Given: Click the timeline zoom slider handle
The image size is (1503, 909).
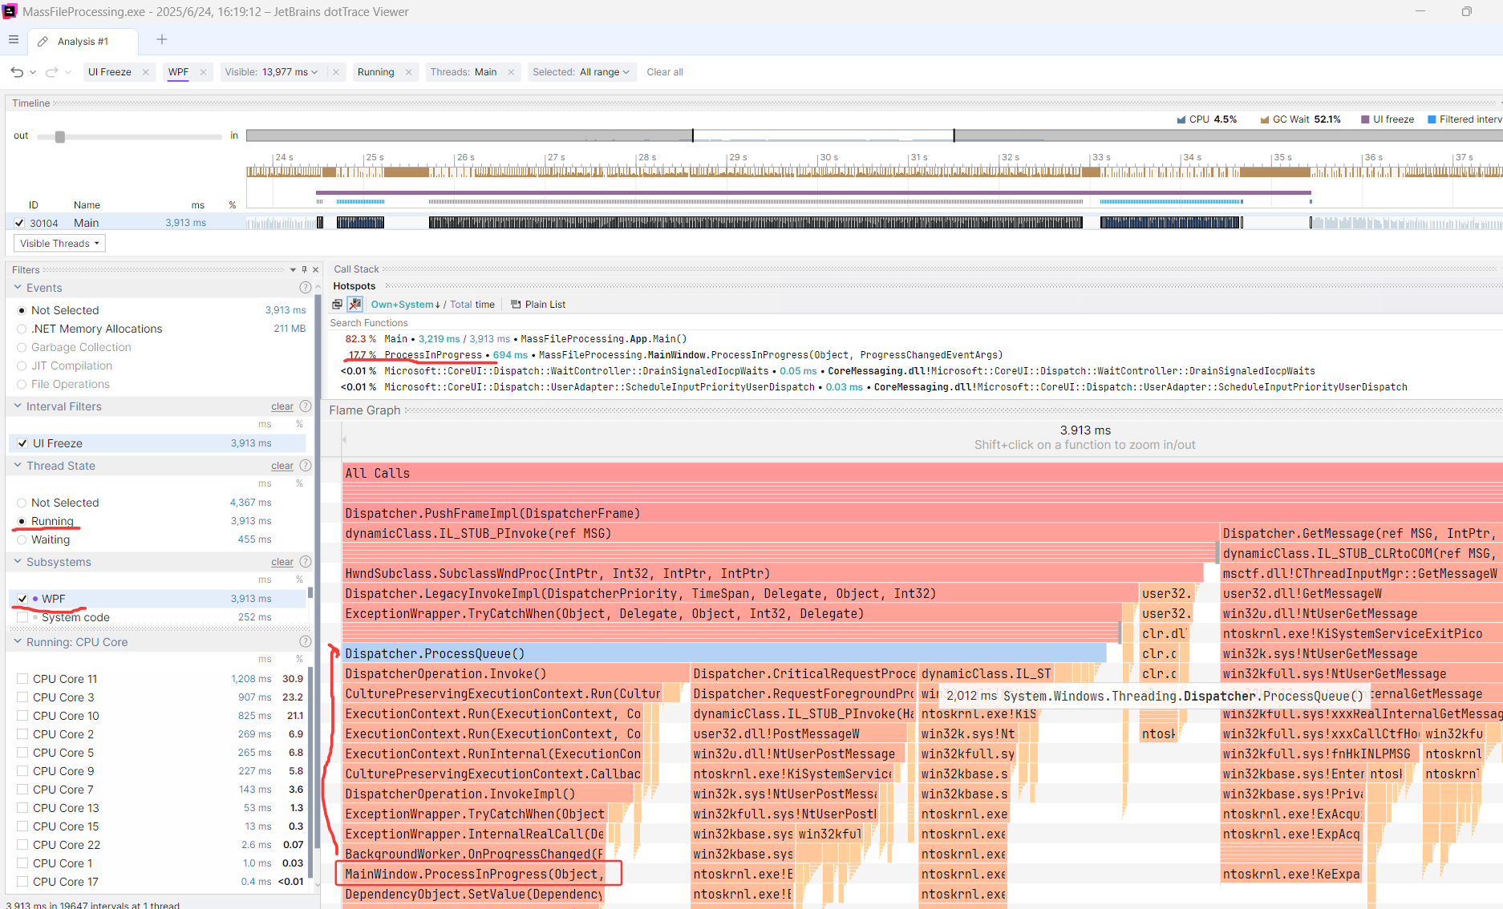Looking at the screenshot, I should pos(60,137).
